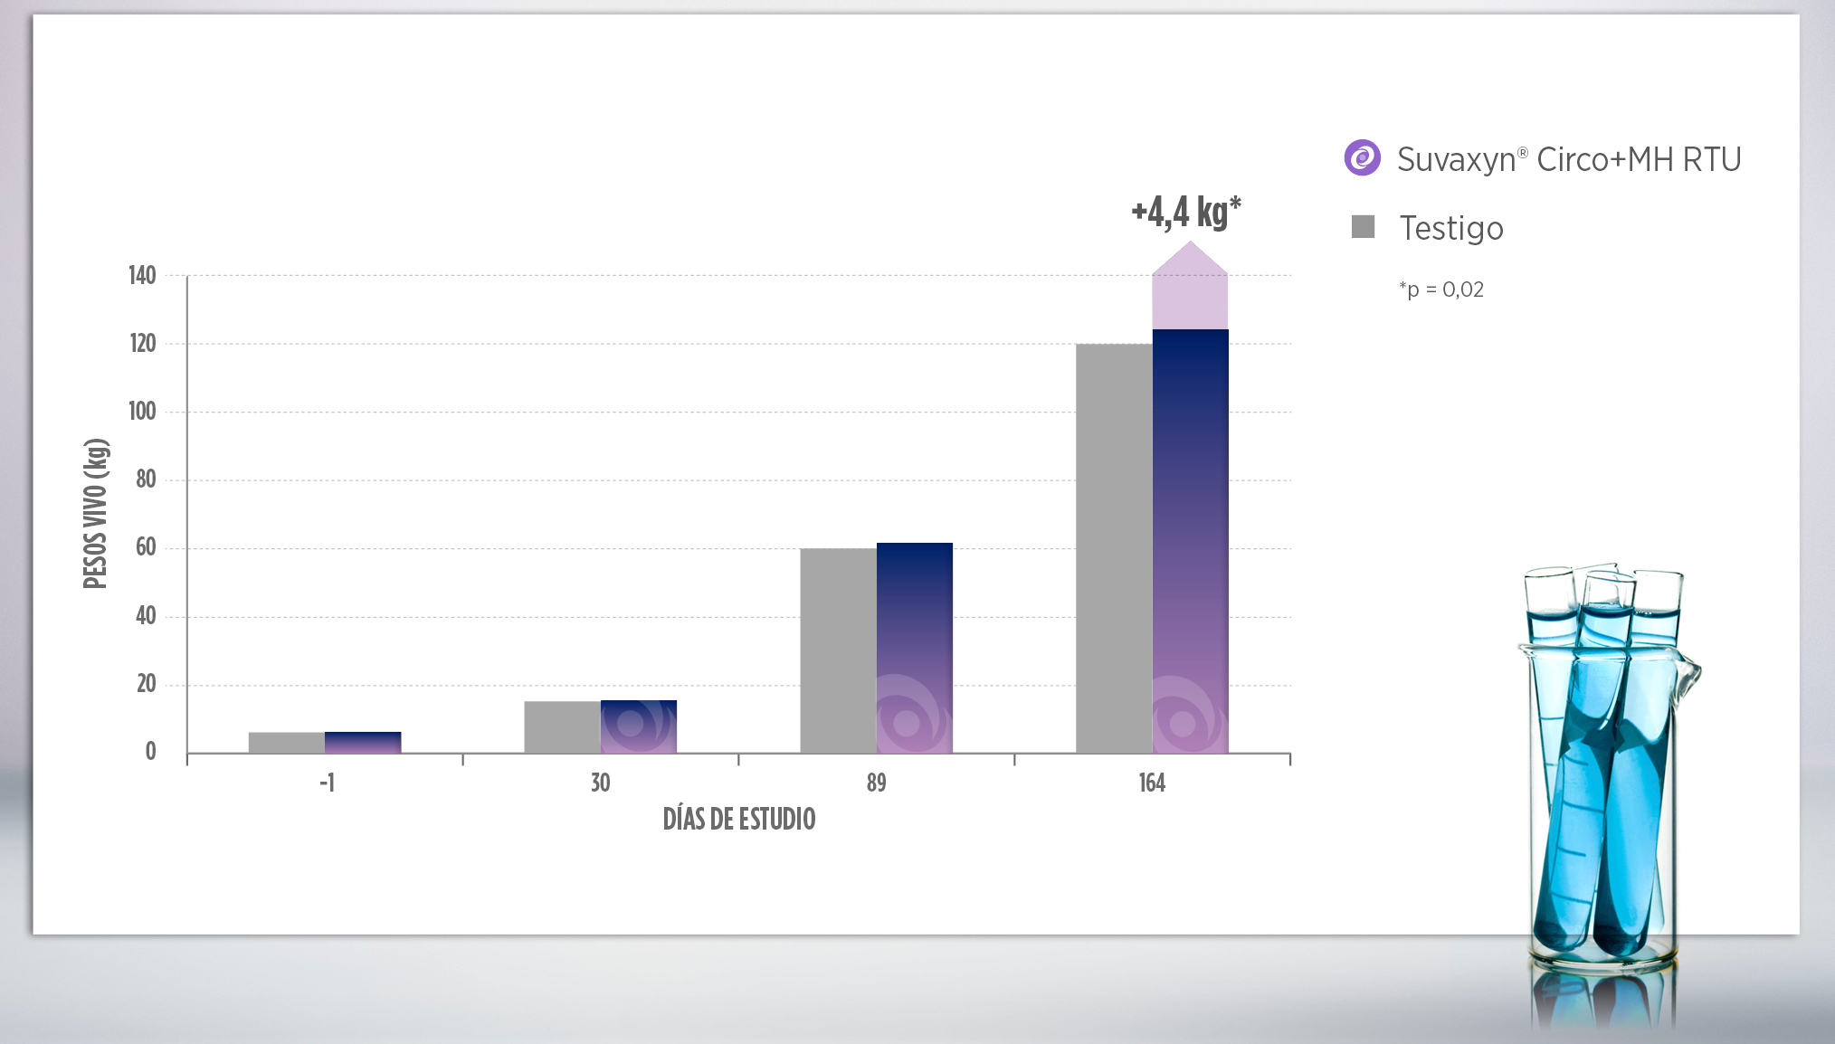The height and width of the screenshot is (1044, 1835).
Task: Click the Testigo legend text
Action: [x=1450, y=228]
